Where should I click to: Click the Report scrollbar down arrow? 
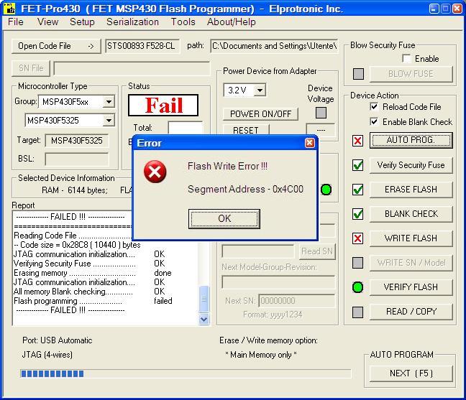coord(204,320)
